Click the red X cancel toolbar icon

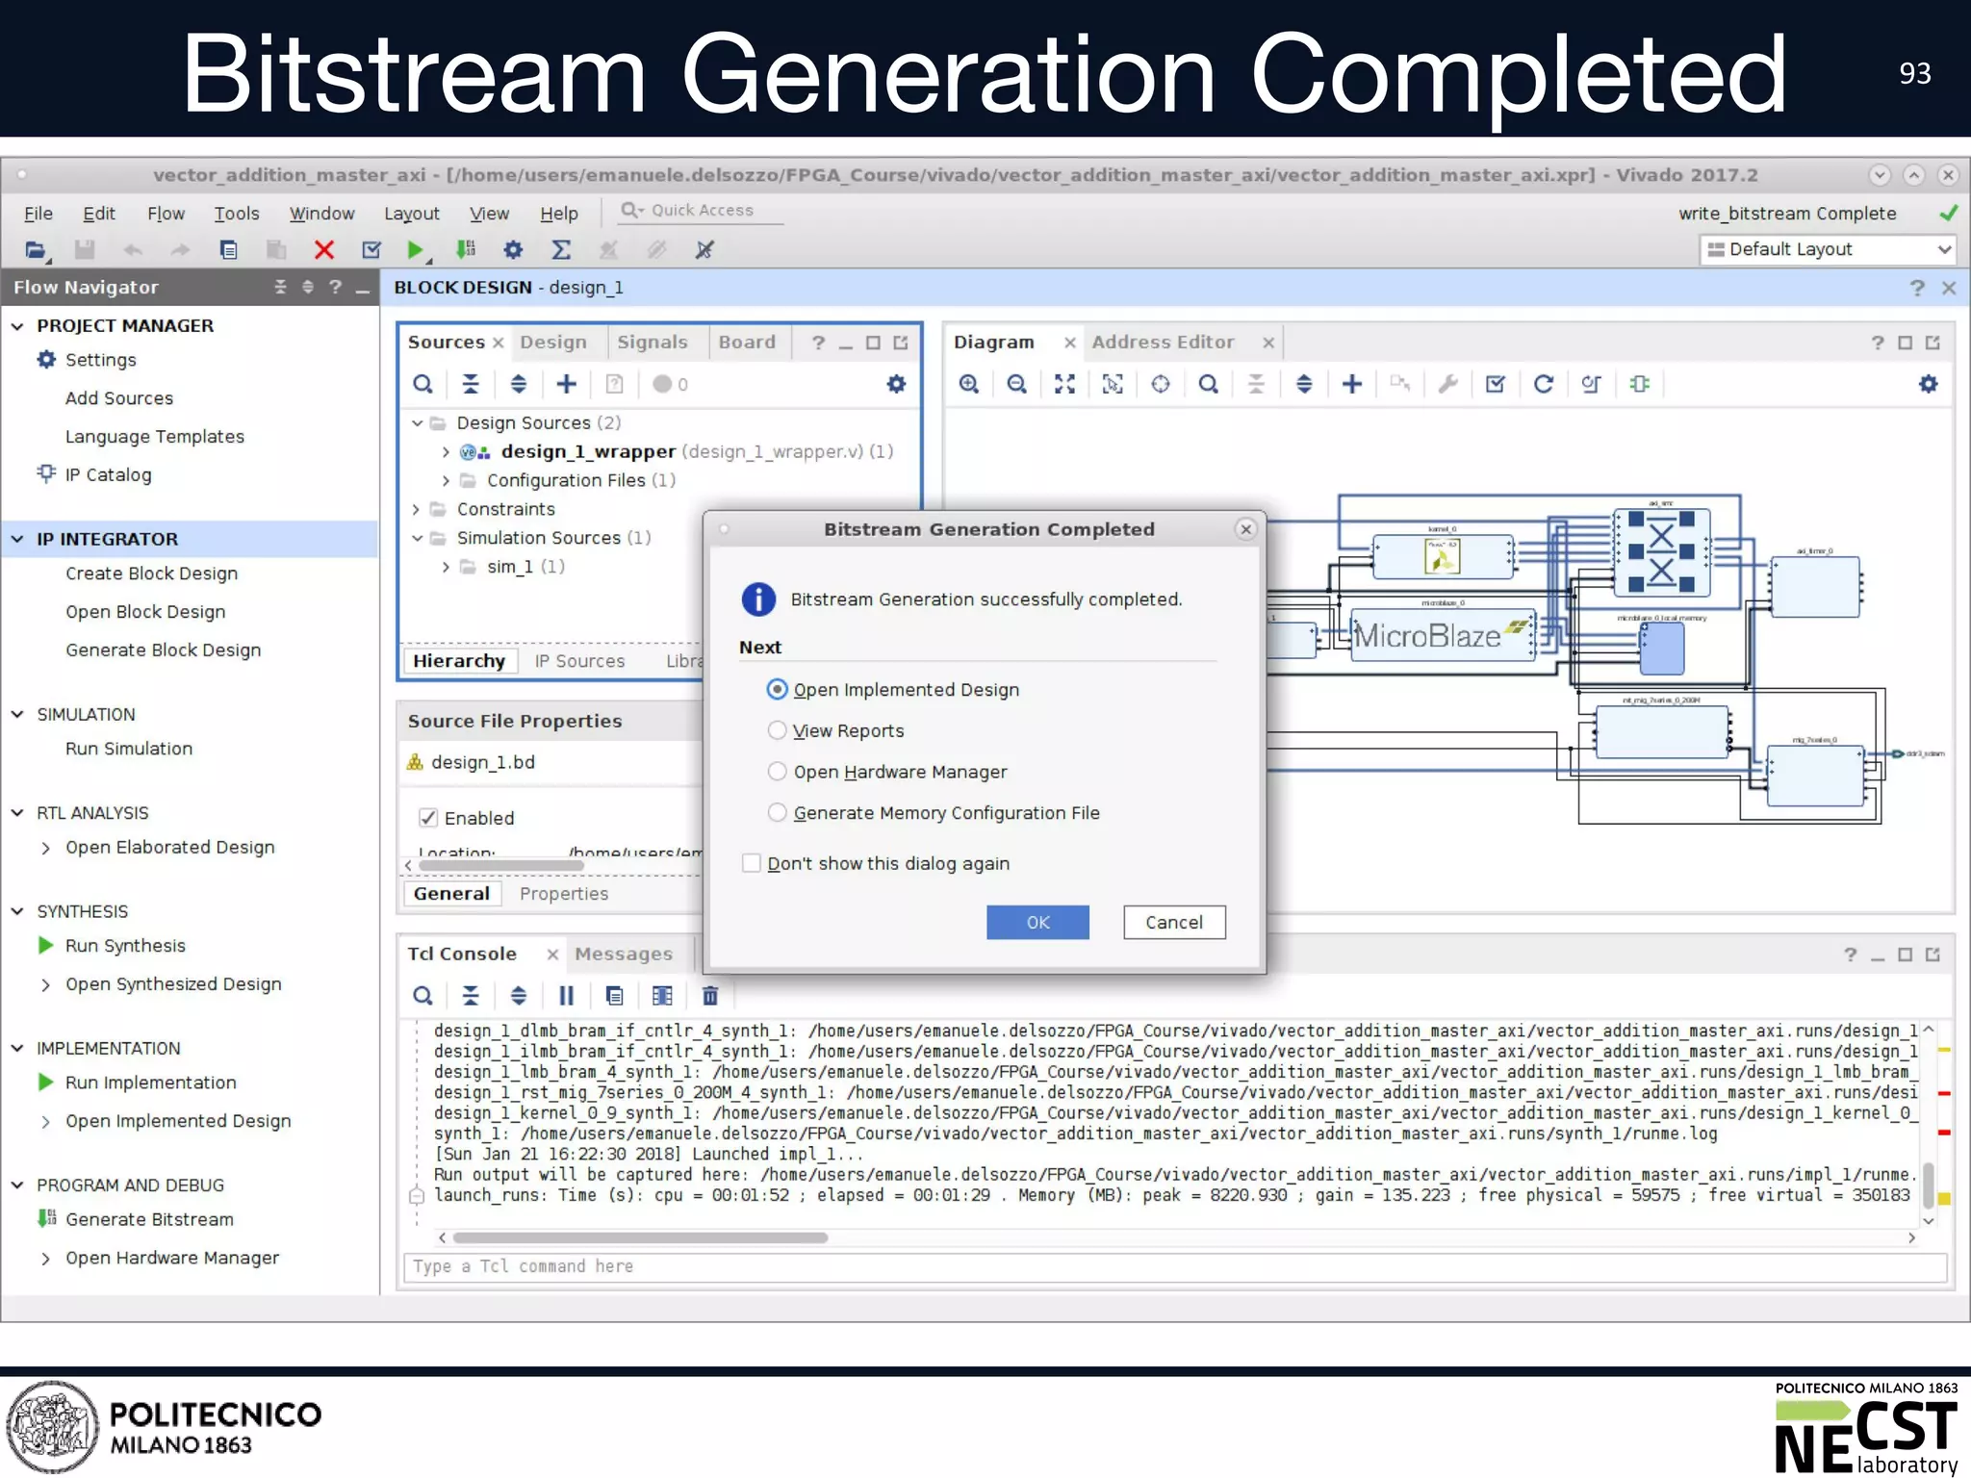(324, 250)
